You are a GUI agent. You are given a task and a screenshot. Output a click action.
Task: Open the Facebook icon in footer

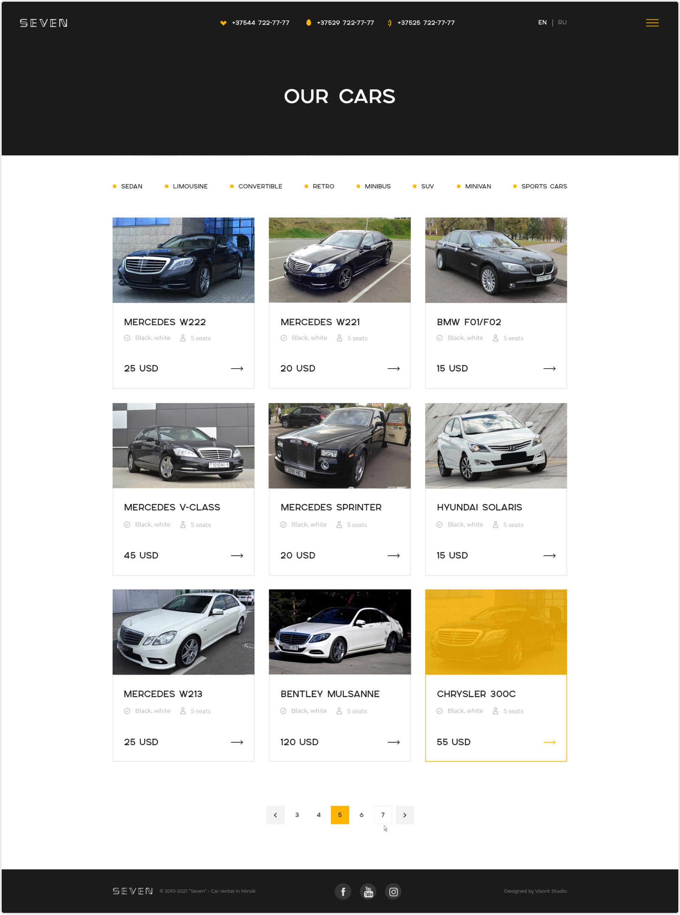point(343,891)
